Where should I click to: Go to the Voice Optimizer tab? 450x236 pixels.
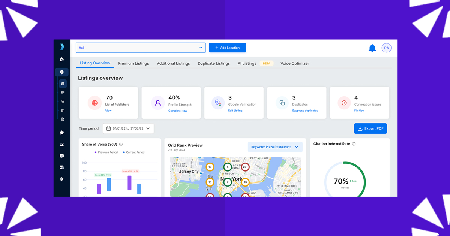coord(295,63)
